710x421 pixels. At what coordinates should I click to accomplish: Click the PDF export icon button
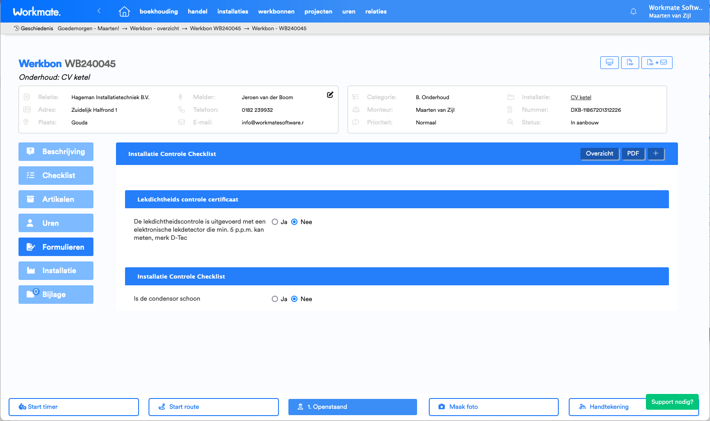click(630, 63)
